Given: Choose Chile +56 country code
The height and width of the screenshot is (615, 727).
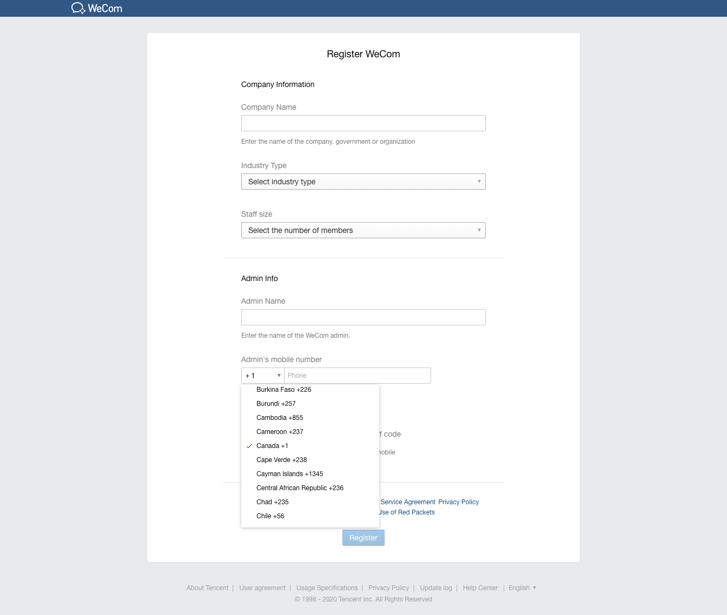Looking at the screenshot, I should click(310, 516).
